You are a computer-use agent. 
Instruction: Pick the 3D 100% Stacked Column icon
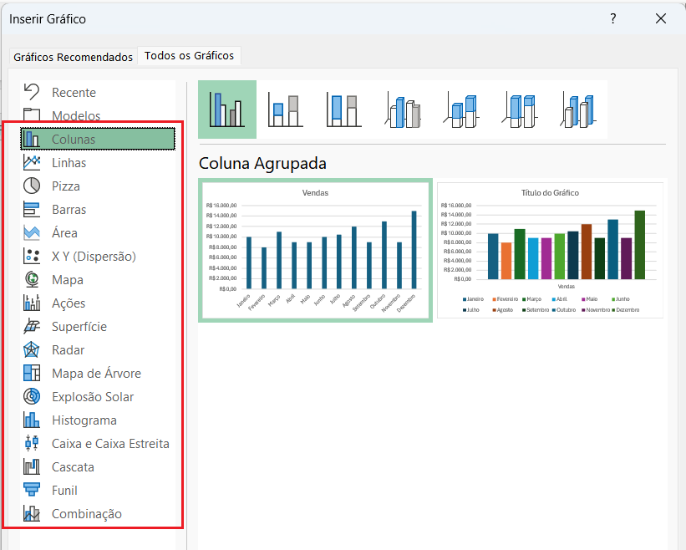tap(520, 109)
